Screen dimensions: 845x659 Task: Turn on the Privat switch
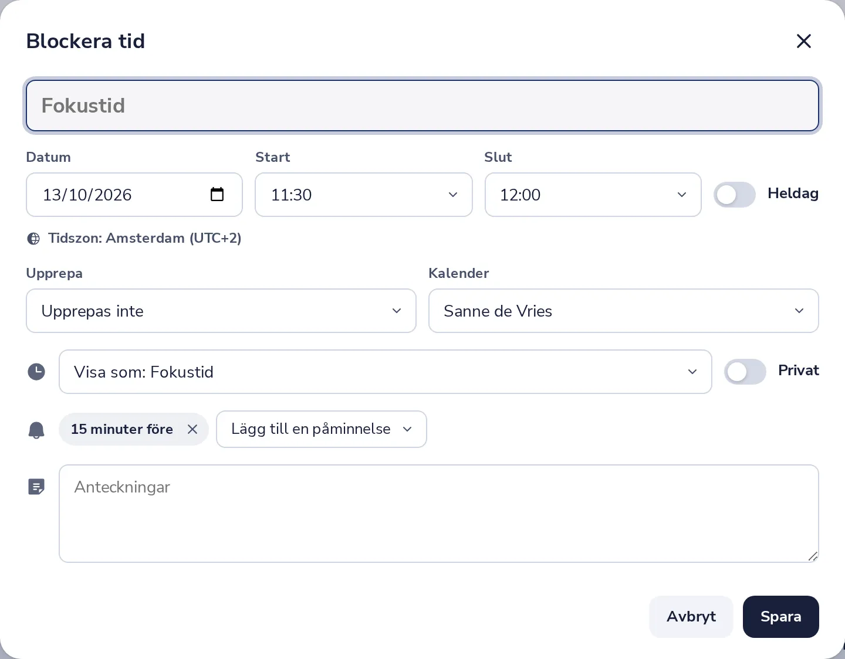(745, 372)
